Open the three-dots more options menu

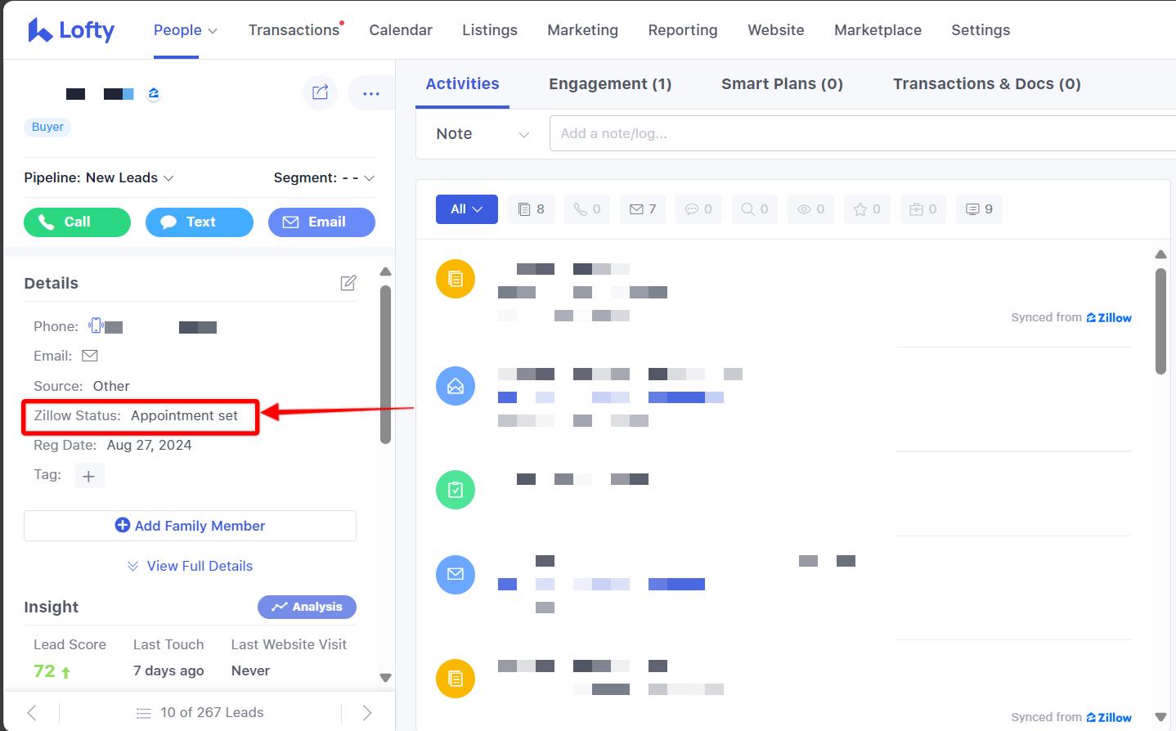pyautogui.click(x=370, y=93)
